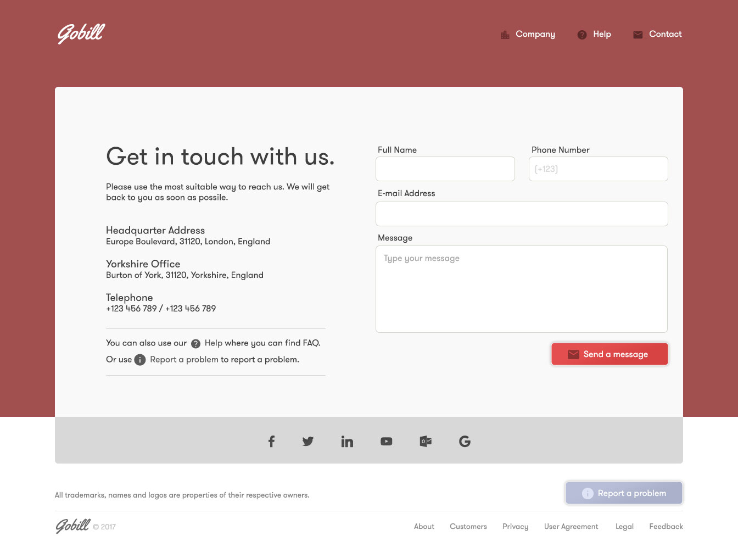Open the About footer link
The width and height of the screenshot is (738, 558).
(424, 526)
